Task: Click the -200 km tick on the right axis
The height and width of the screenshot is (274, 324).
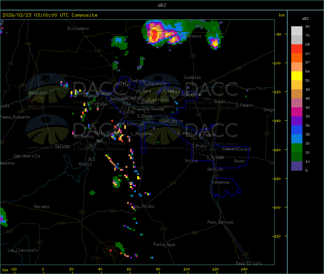Action: [276, 207]
